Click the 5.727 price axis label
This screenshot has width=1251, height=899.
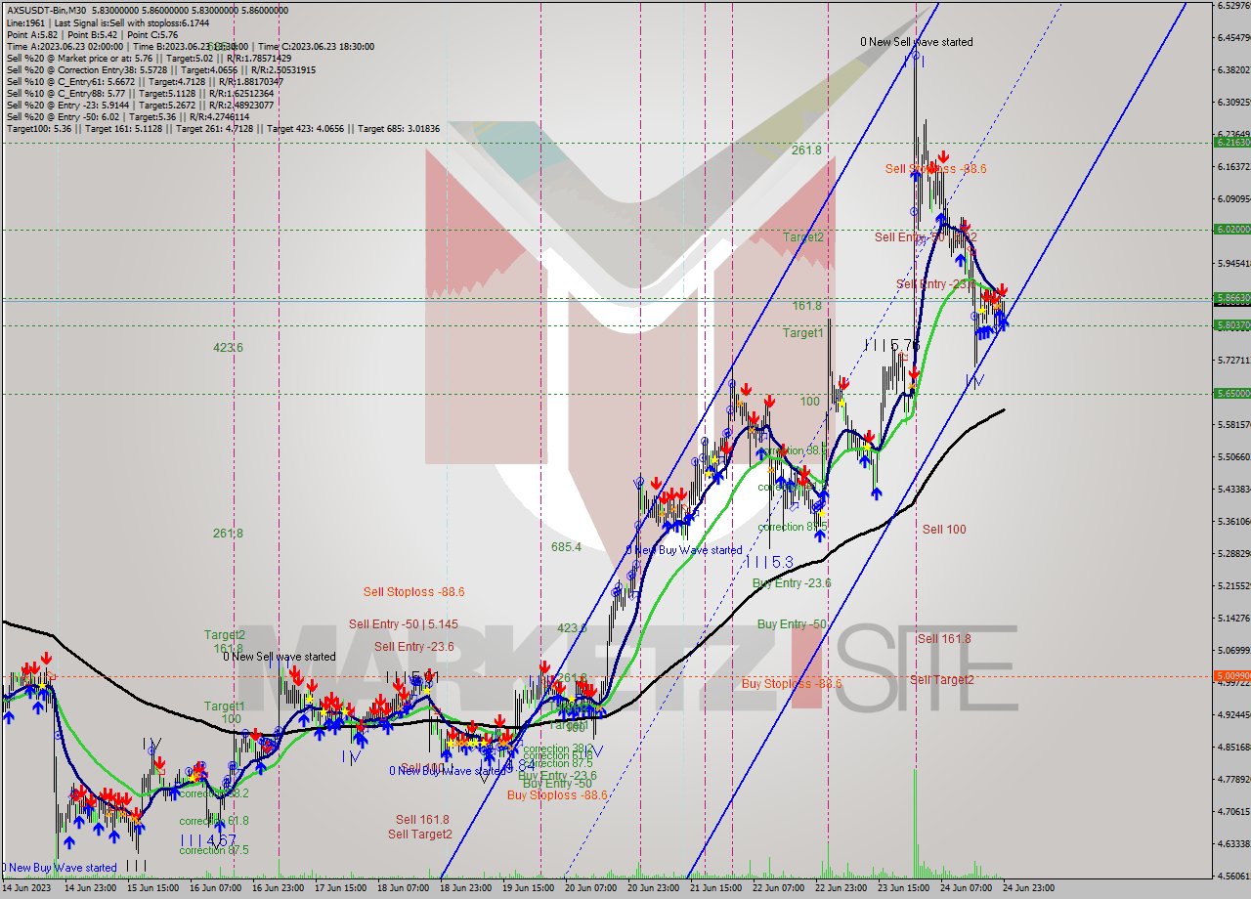click(x=1233, y=361)
